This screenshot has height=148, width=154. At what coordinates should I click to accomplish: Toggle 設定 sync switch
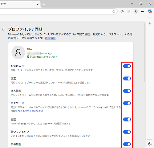[x=127, y=79]
